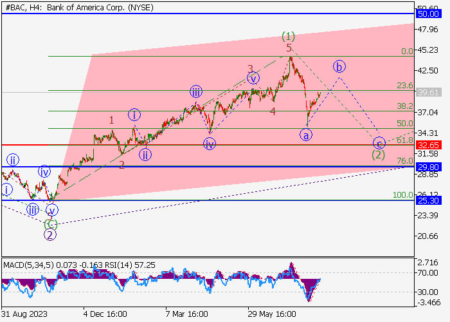450x322 pixels.
Task: Select the 7 Mar 16:00 date marker
Action: [x=186, y=314]
